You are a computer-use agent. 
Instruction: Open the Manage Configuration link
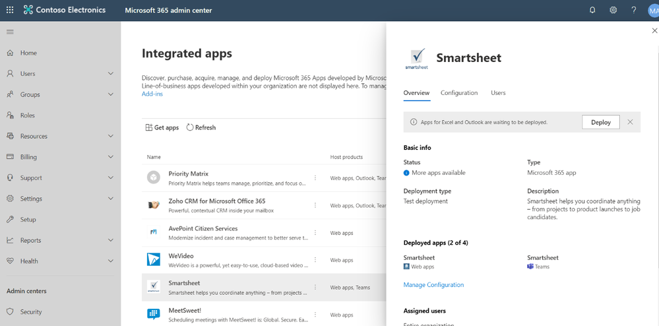click(434, 285)
